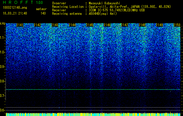Click the 0.7 frequency axis label

point(3,96)
